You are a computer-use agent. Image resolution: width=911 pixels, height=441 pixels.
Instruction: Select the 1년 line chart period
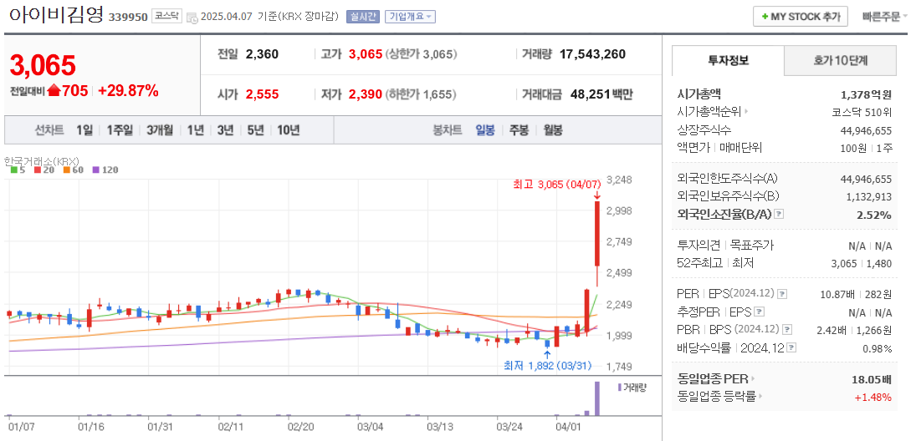[x=195, y=130]
